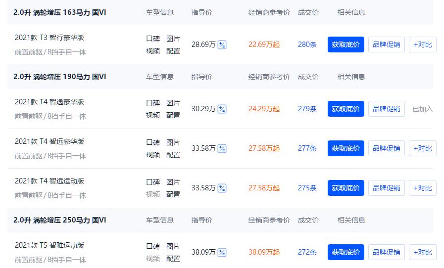
Task: Click calculator icon for T4 智远运动版
Action: tap(222, 188)
